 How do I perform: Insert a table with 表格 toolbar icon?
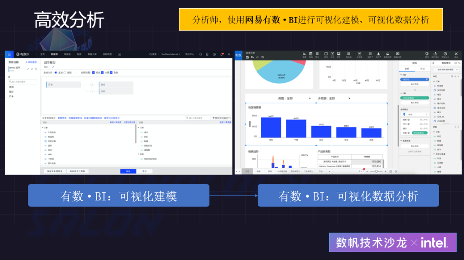(x=311, y=55)
